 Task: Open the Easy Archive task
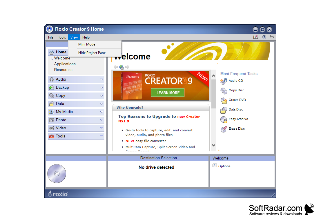click(x=238, y=119)
